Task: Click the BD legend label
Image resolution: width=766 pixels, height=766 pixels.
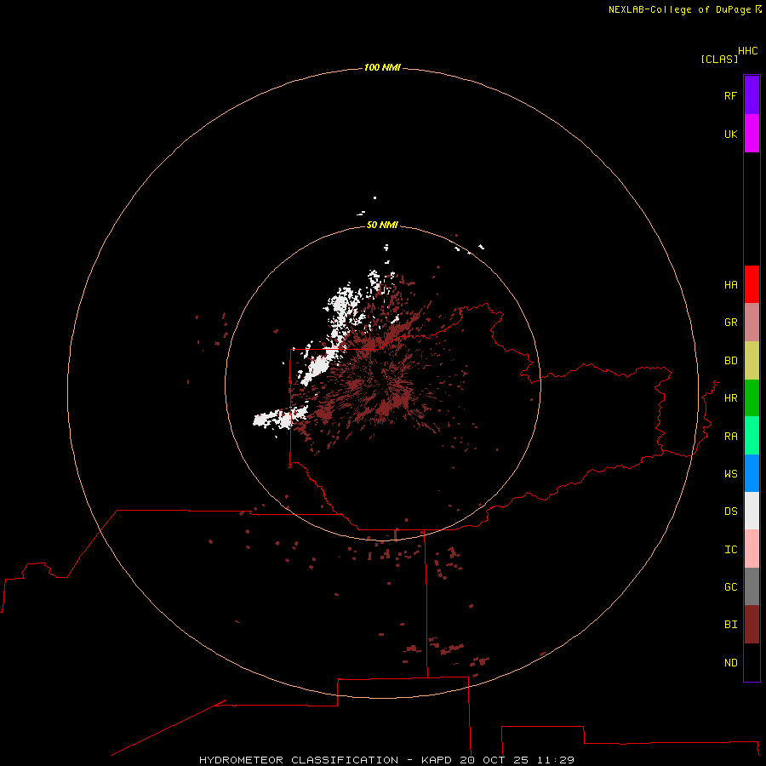Action: pos(730,361)
